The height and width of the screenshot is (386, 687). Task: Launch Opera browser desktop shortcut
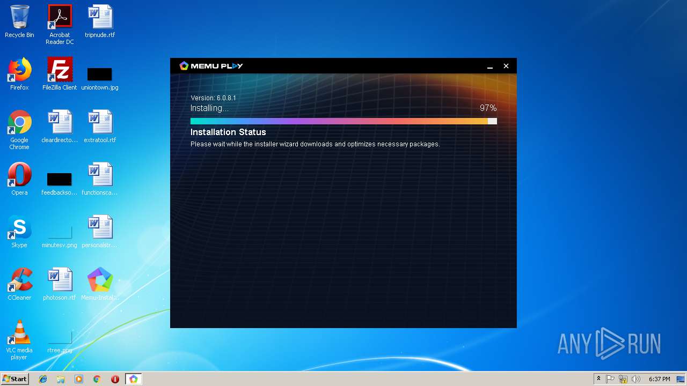tap(19, 179)
